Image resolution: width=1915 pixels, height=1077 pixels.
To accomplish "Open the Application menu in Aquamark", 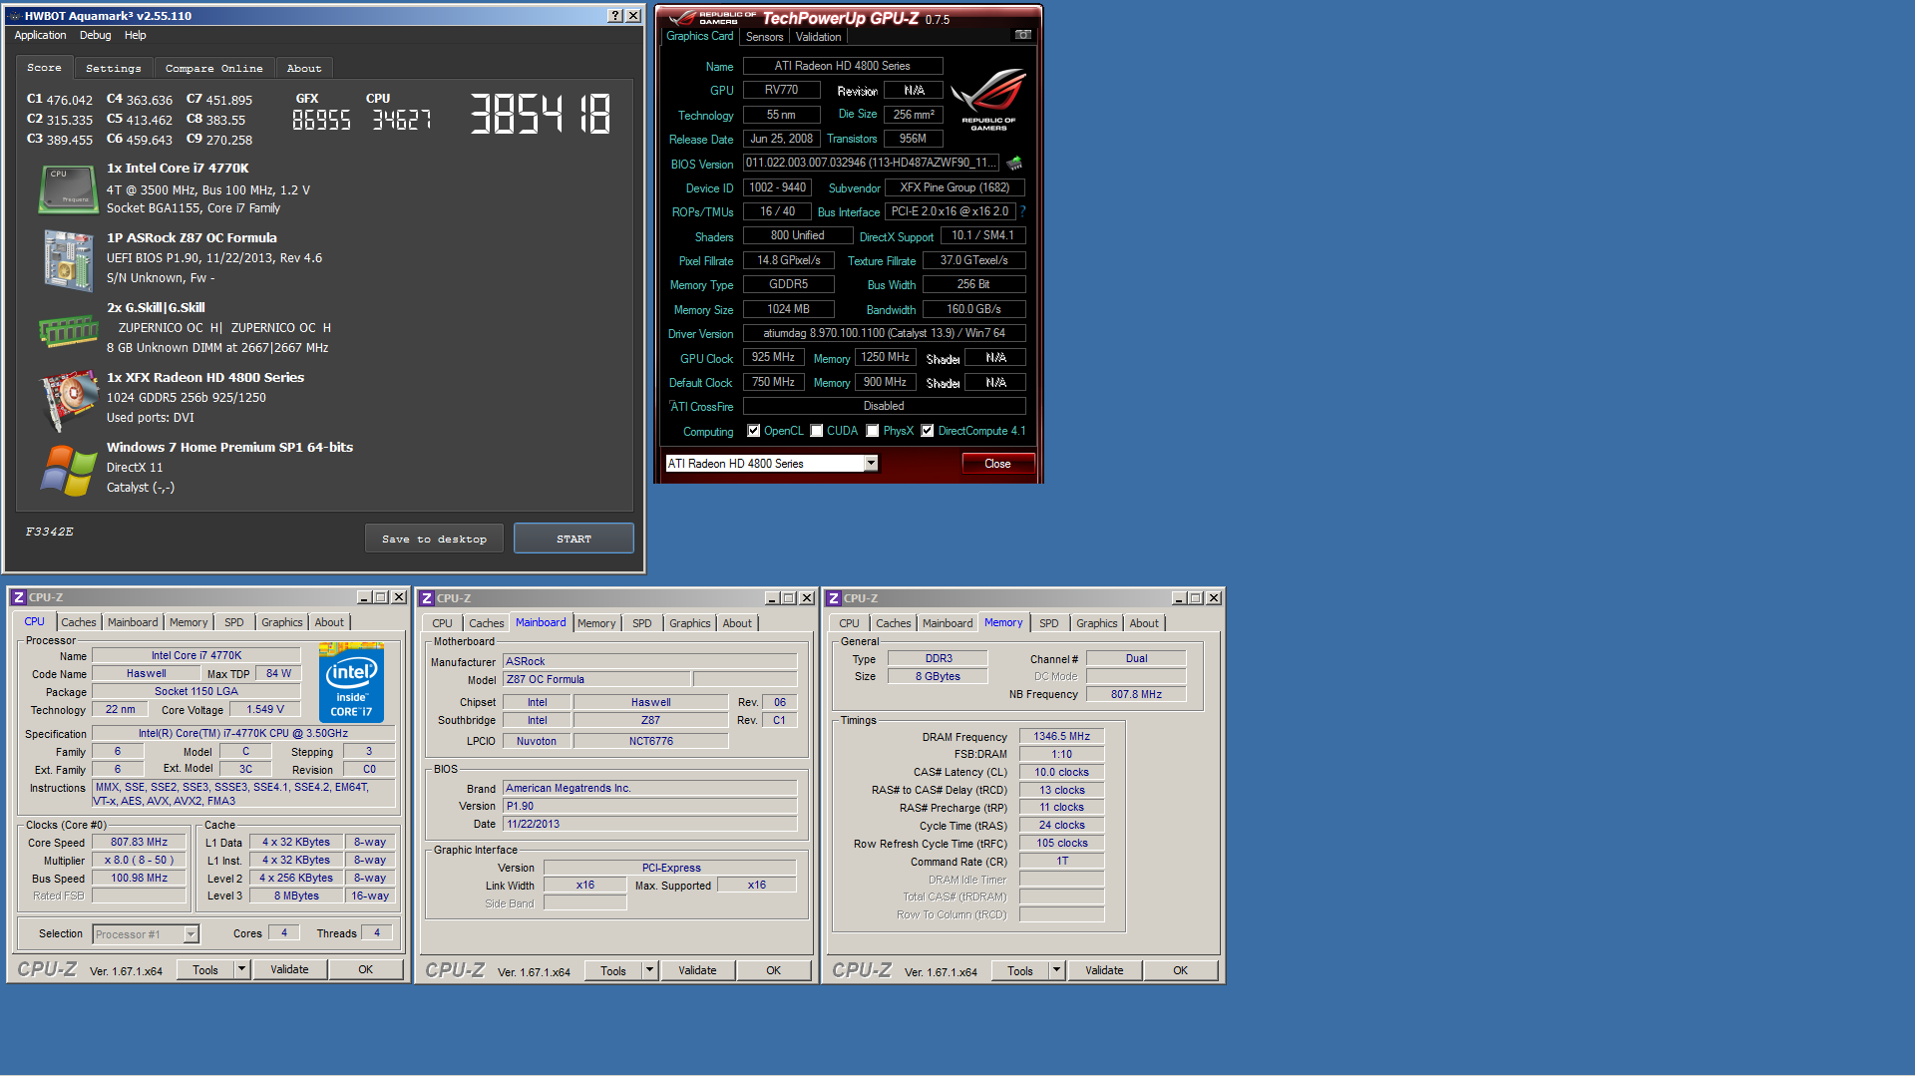I will pyautogui.click(x=40, y=35).
